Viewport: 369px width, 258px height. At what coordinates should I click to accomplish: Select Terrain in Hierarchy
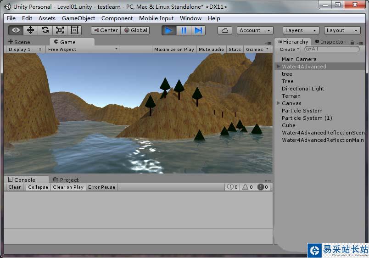click(x=291, y=96)
